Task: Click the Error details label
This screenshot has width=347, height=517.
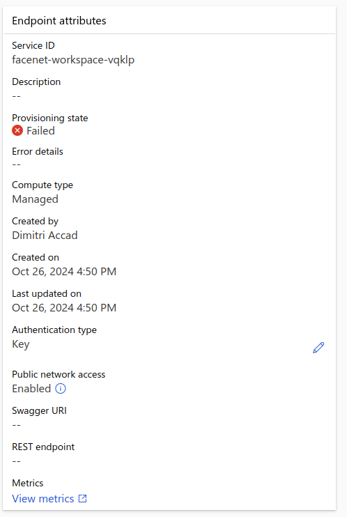Action: [x=38, y=151]
